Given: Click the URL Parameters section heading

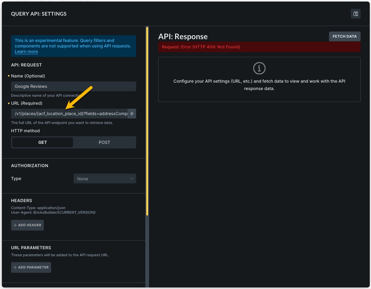Looking at the screenshot, I should (x=31, y=248).
